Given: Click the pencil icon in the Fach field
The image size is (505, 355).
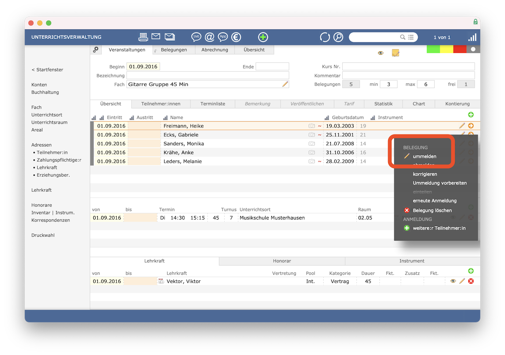Looking at the screenshot, I should [x=285, y=84].
